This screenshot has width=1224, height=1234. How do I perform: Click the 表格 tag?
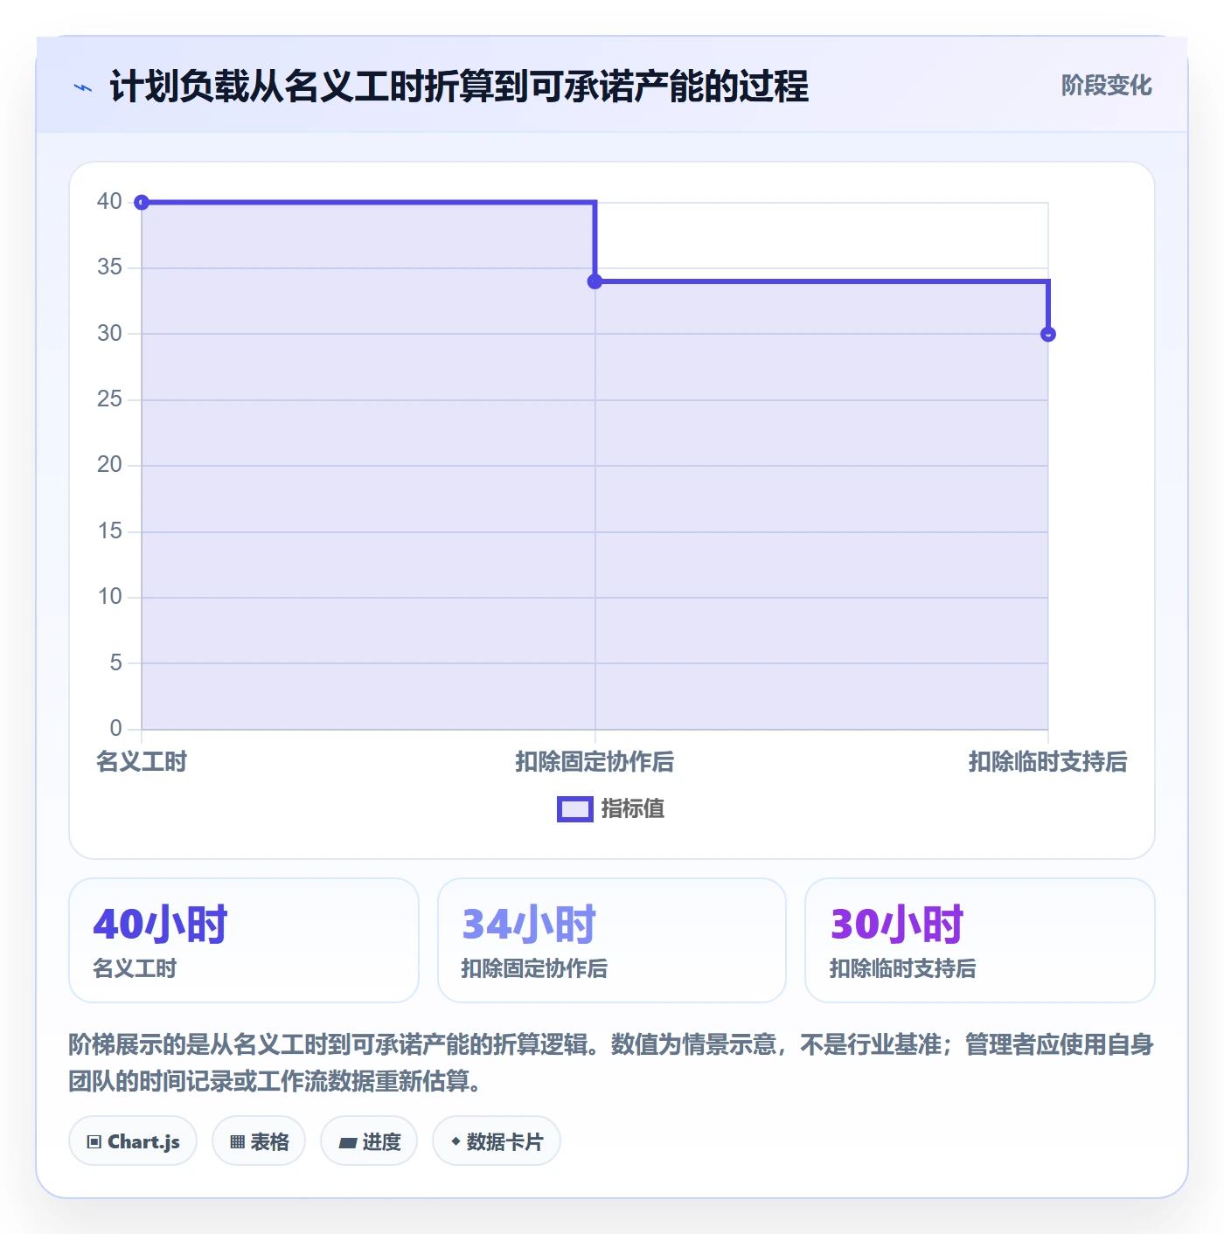[x=259, y=1141]
